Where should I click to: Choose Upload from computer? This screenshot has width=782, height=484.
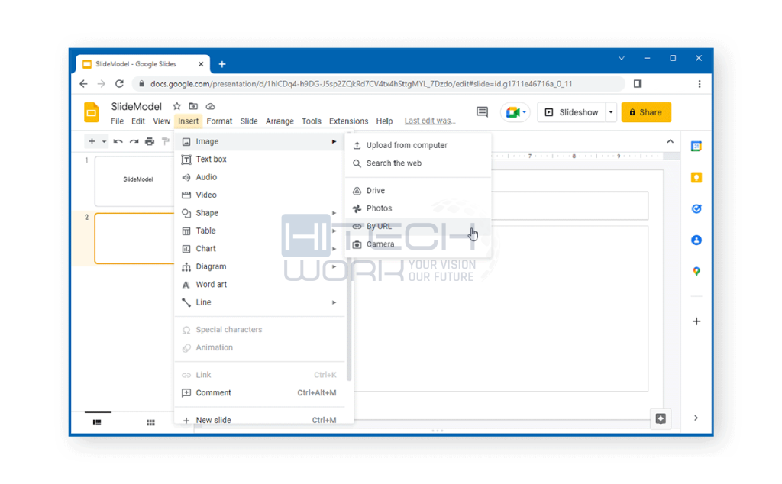418,145
